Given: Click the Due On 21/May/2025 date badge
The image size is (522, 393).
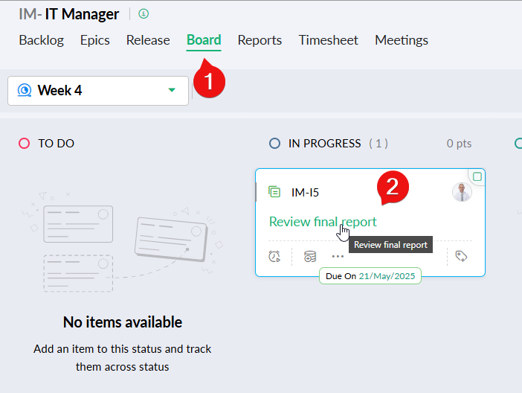Looking at the screenshot, I should (372, 276).
